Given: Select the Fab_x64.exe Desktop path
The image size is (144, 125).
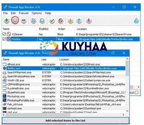Looking at the screenshot, I should click(x=90, y=104).
